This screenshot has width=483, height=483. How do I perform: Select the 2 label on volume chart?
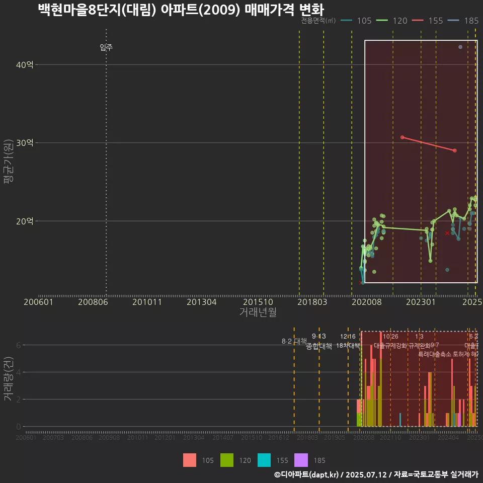(19, 399)
